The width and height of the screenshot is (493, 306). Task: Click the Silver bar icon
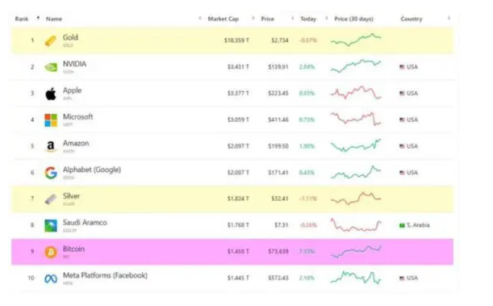point(51,199)
